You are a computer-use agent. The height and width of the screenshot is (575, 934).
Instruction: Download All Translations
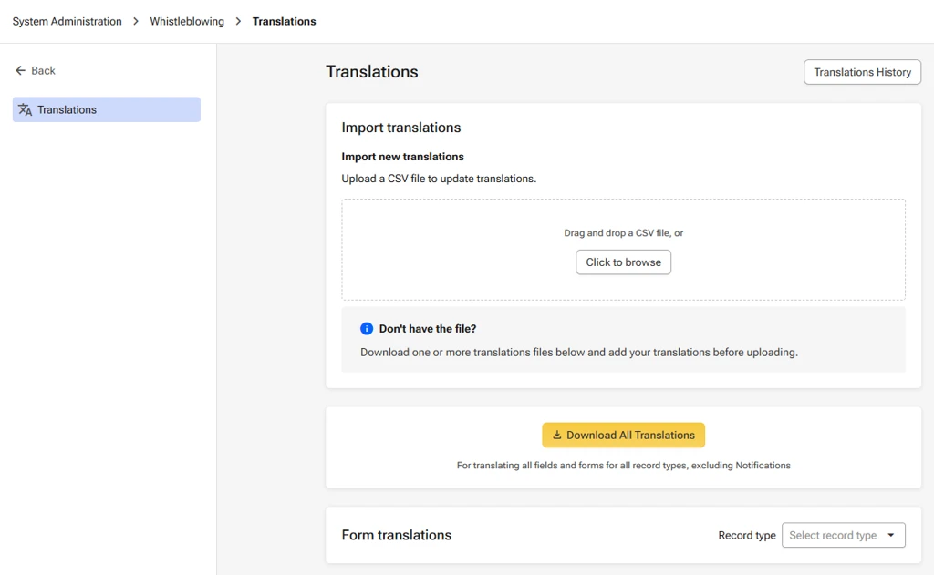pyautogui.click(x=623, y=435)
